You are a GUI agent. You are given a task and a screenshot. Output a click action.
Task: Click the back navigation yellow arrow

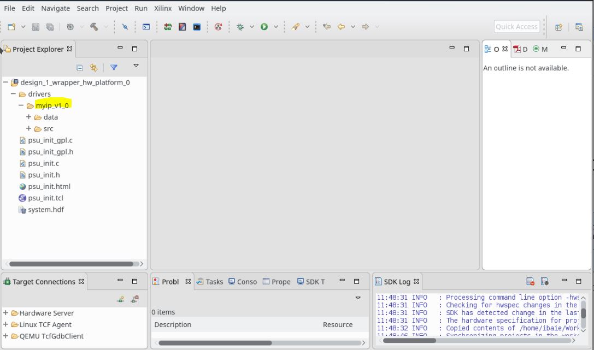tap(342, 27)
